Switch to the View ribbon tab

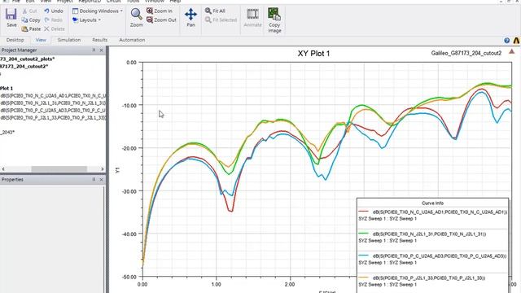point(41,40)
